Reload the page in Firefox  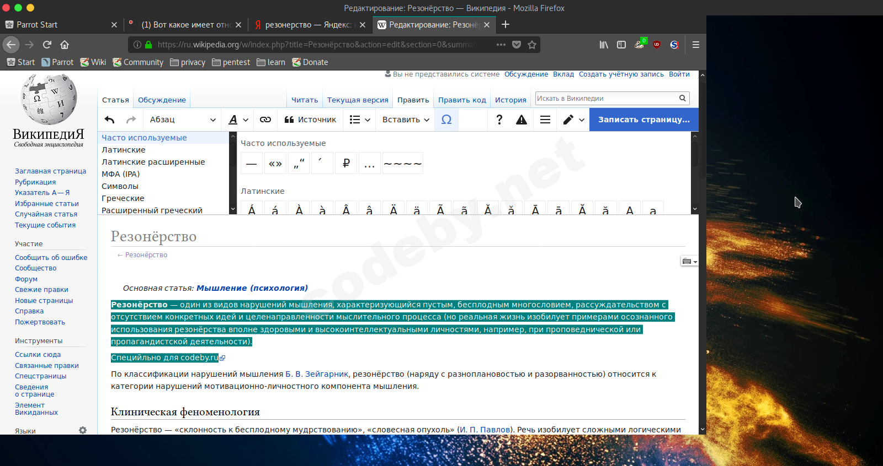[47, 45]
